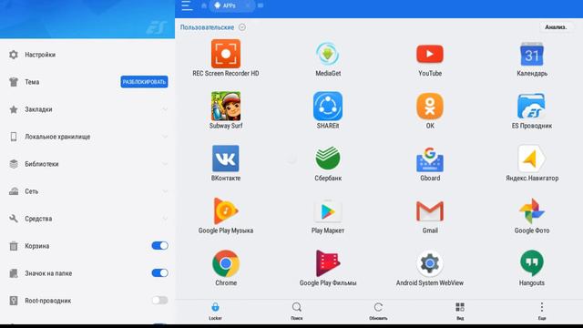Viewport: 583px width, 328px height.
Task: Select Google Play Фильмы app icon
Action: tap(328, 263)
